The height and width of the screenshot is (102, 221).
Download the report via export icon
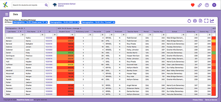(x=201, y=21)
